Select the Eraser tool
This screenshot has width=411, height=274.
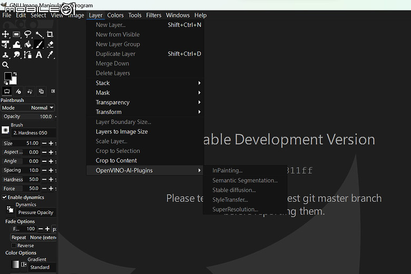pyautogui.click(x=50, y=45)
